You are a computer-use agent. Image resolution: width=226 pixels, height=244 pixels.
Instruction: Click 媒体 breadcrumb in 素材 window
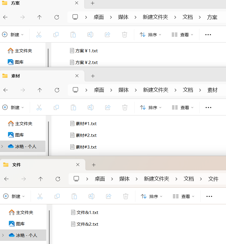coord(123,90)
